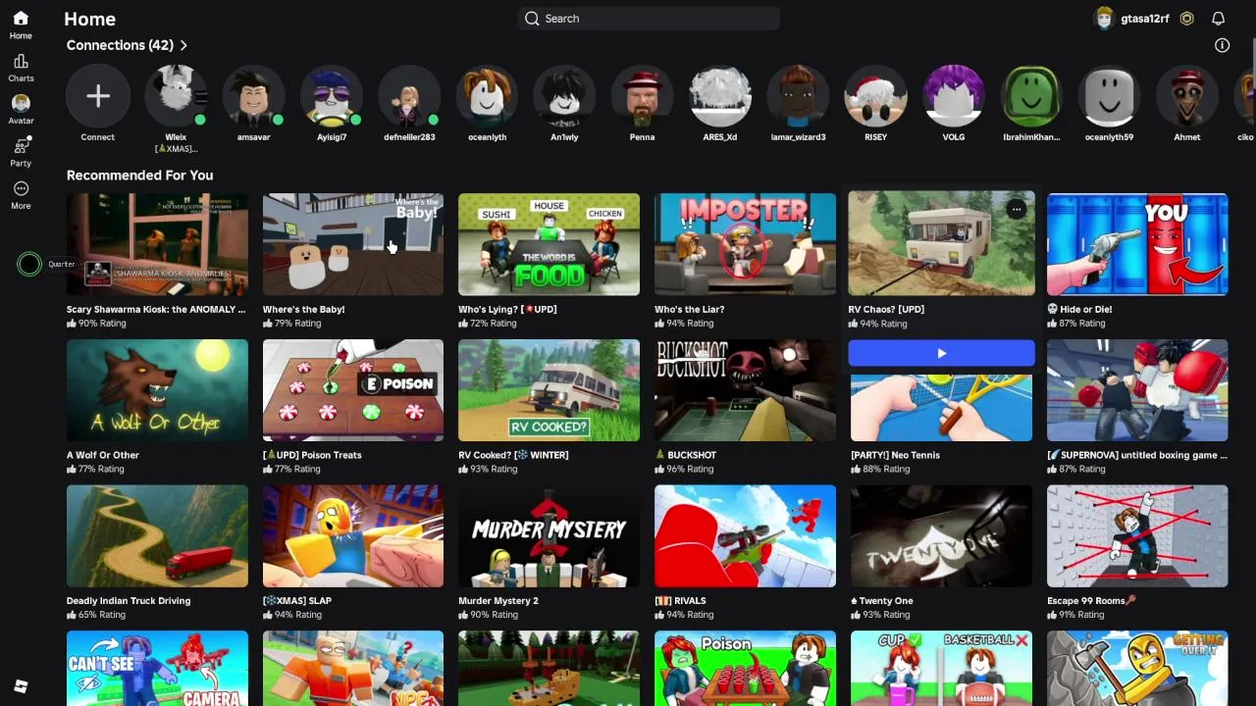Click Deadly Indian Truck Driving title
The image size is (1256, 706).
(129, 601)
